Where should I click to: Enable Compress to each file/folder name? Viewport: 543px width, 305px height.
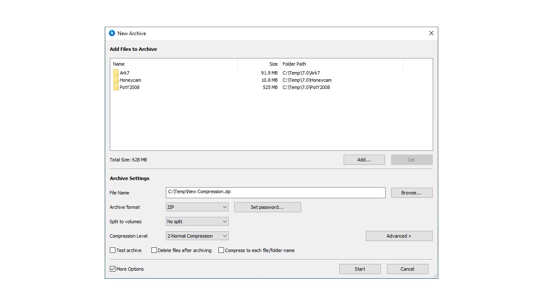[221, 250]
